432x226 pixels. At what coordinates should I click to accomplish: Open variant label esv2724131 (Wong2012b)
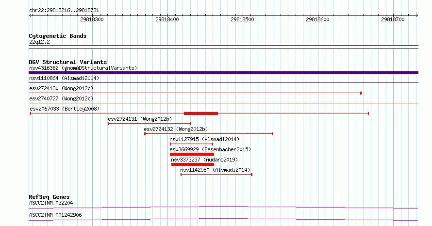[140, 119]
